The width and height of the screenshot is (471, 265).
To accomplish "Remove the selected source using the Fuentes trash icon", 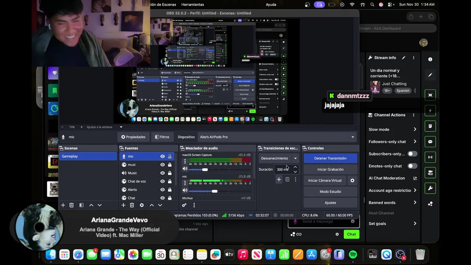I will click(x=132, y=205).
